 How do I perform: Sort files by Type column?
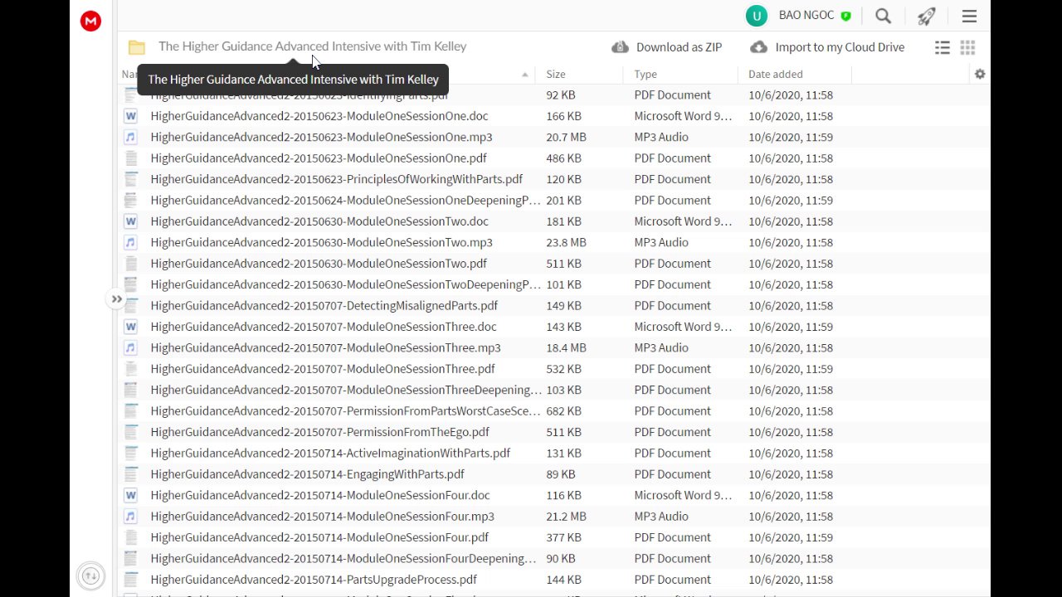(x=645, y=74)
